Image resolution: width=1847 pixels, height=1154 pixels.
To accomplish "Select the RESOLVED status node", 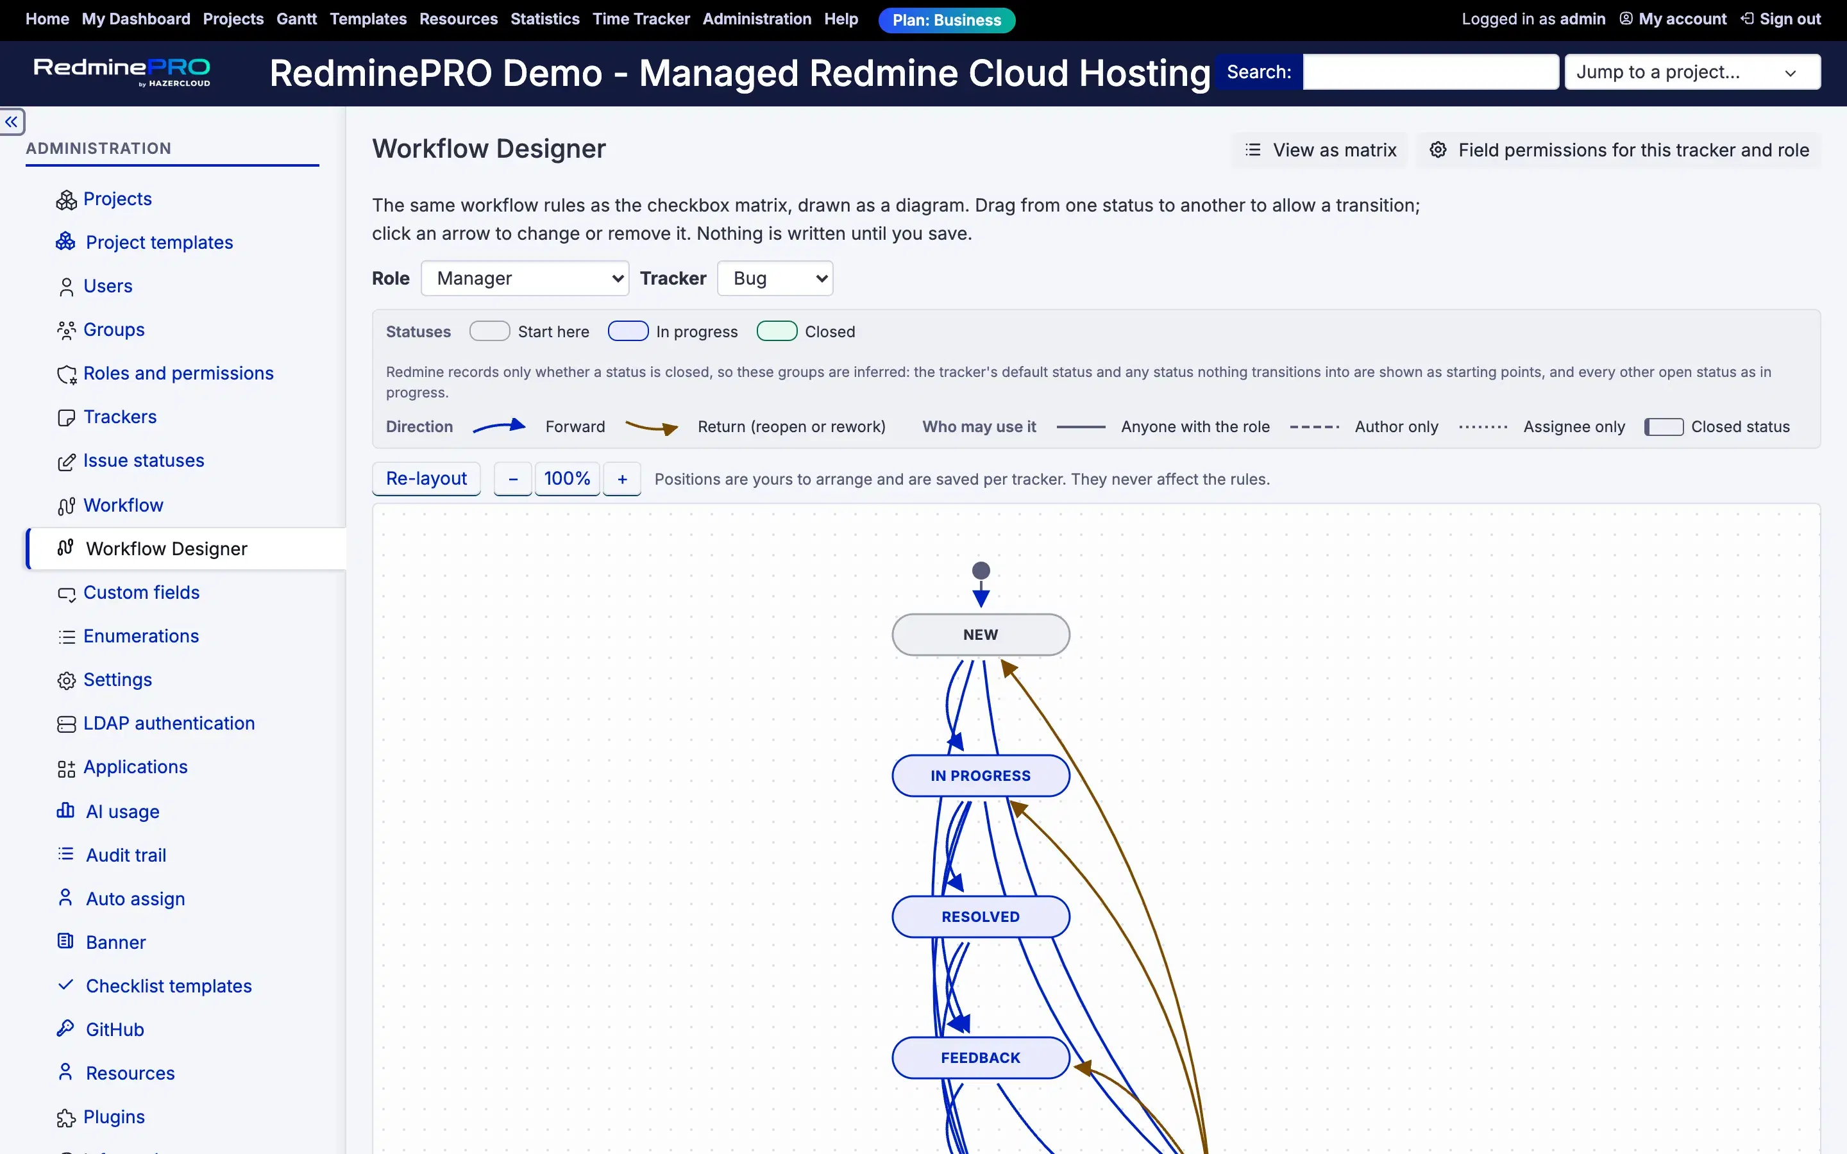I will pyautogui.click(x=981, y=917).
